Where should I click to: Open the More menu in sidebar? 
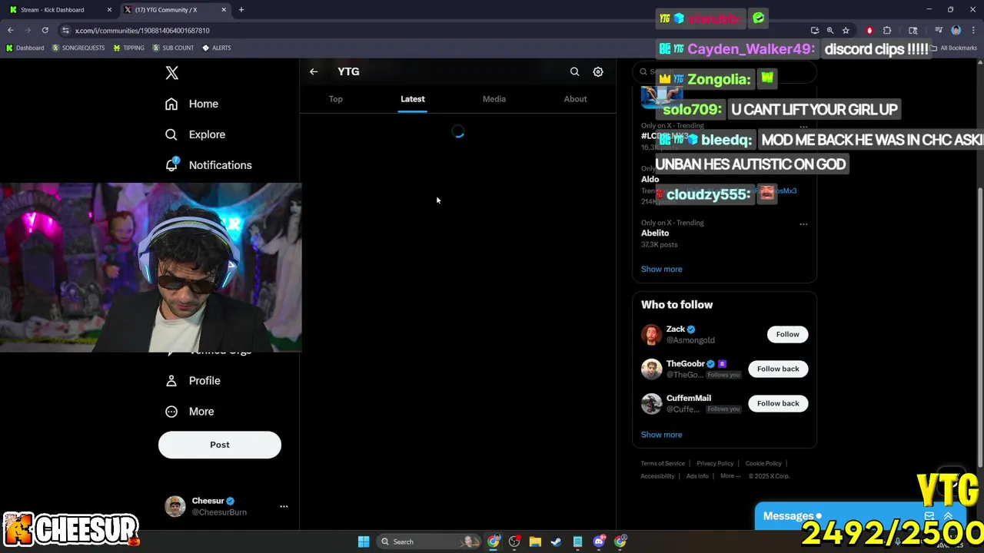click(x=191, y=412)
